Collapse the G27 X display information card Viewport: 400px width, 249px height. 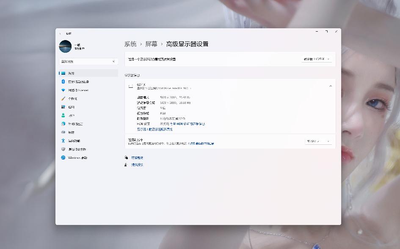click(x=331, y=85)
